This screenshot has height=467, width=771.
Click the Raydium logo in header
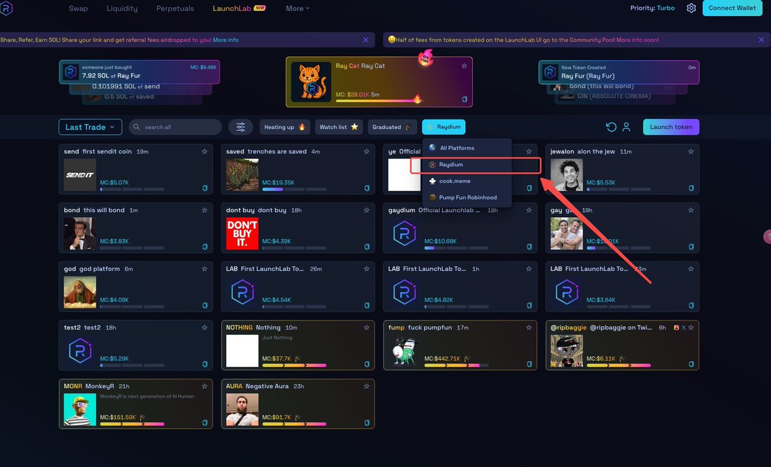click(x=7, y=8)
